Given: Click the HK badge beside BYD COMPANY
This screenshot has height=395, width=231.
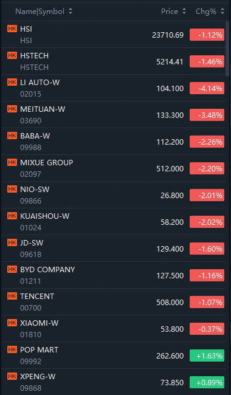Looking at the screenshot, I should pos(12,269).
